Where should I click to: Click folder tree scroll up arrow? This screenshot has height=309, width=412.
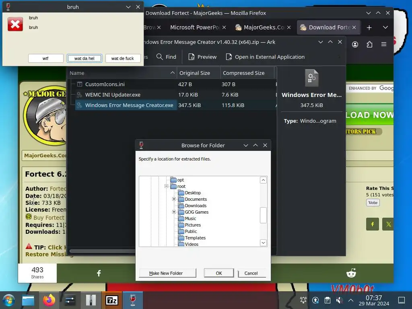(x=263, y=180)
